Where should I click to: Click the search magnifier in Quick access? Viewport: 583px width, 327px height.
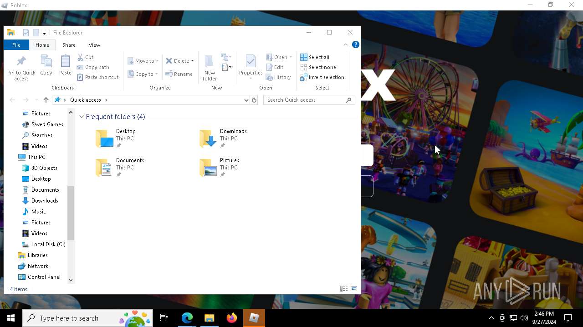[x=349, y=100]
